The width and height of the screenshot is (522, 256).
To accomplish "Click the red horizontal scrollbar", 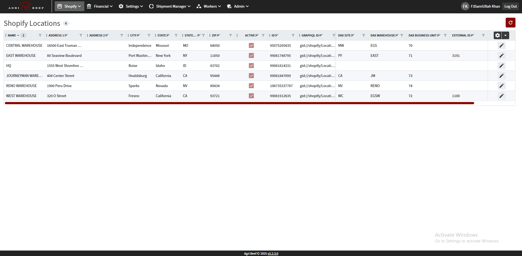I will coord(239,103).
